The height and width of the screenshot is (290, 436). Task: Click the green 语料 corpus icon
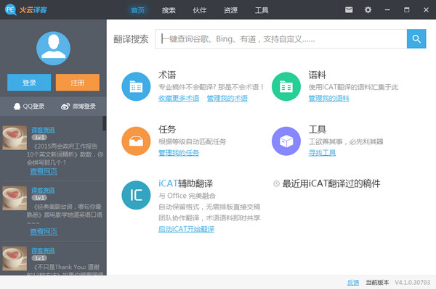[x=286, y=86]
